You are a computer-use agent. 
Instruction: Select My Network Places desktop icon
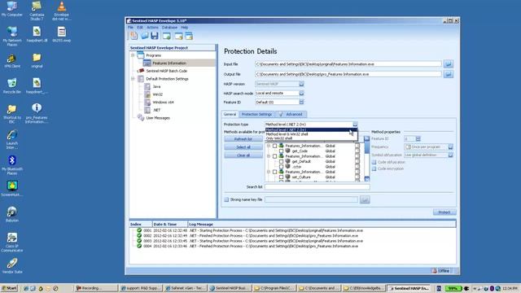12,37
